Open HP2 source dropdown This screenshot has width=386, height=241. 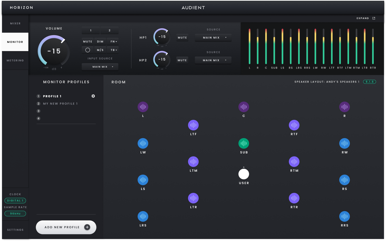213,60
